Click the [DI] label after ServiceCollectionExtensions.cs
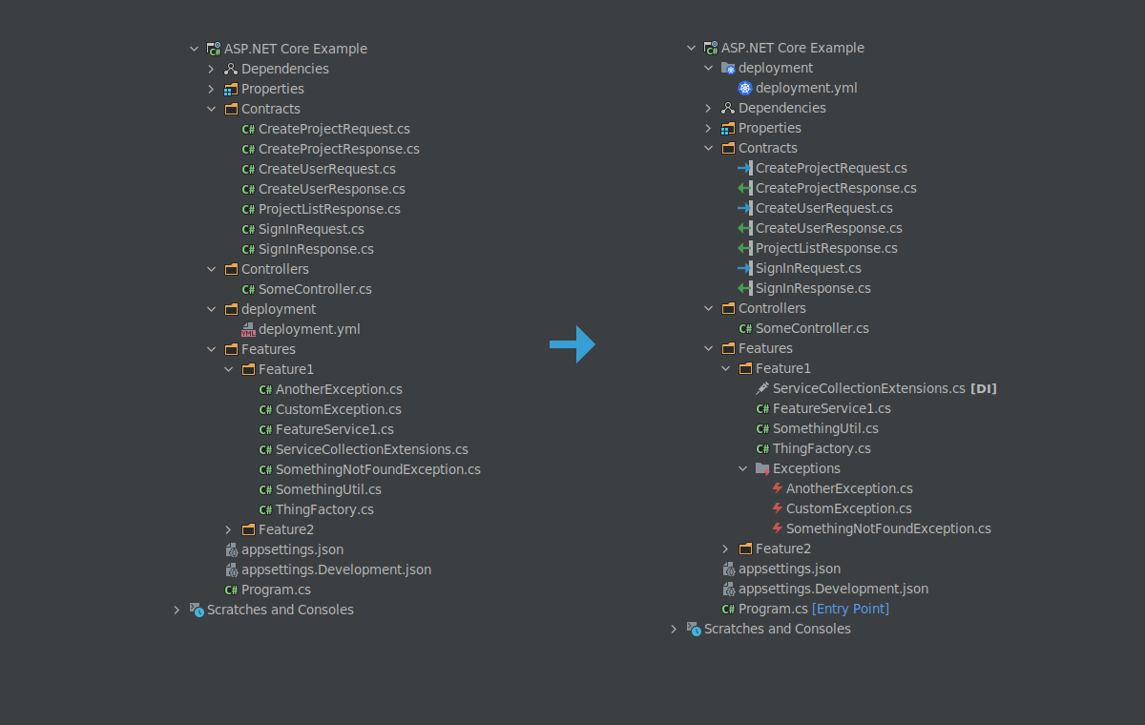This screenshot has height=725, width=1145. pos(983,388)
